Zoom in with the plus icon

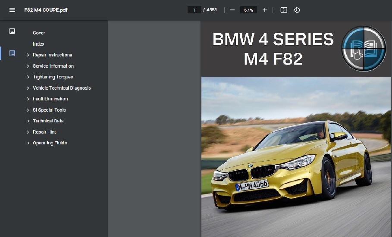coord(264,10)
